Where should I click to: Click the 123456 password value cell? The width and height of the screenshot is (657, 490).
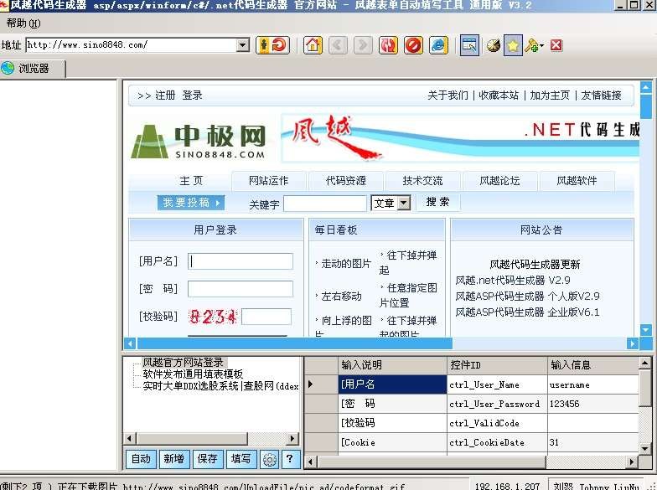pos(593,404)
